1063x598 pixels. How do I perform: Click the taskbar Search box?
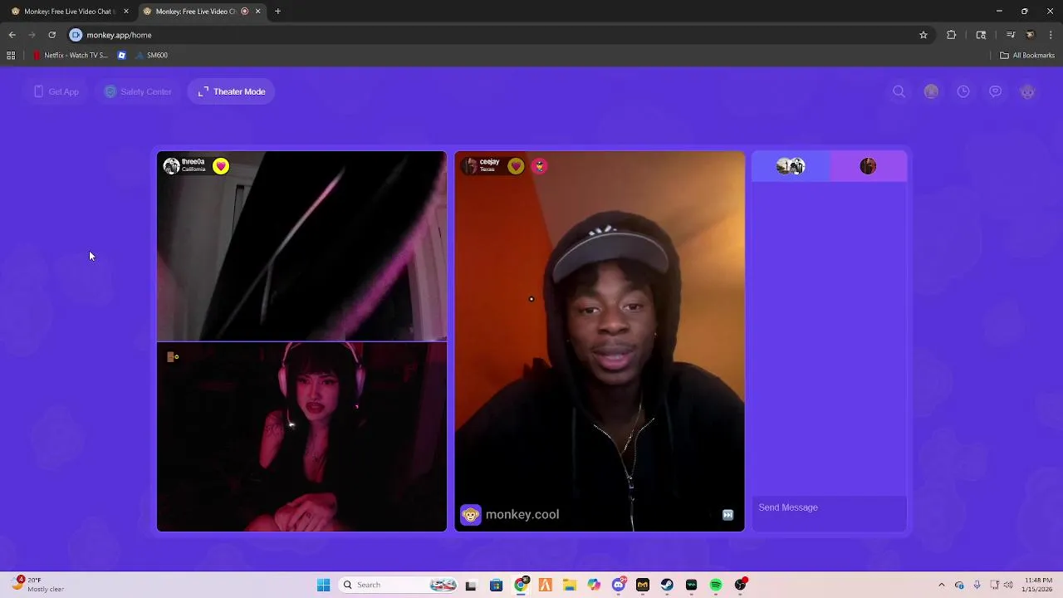pyautogui.click(x=399, y=585)
